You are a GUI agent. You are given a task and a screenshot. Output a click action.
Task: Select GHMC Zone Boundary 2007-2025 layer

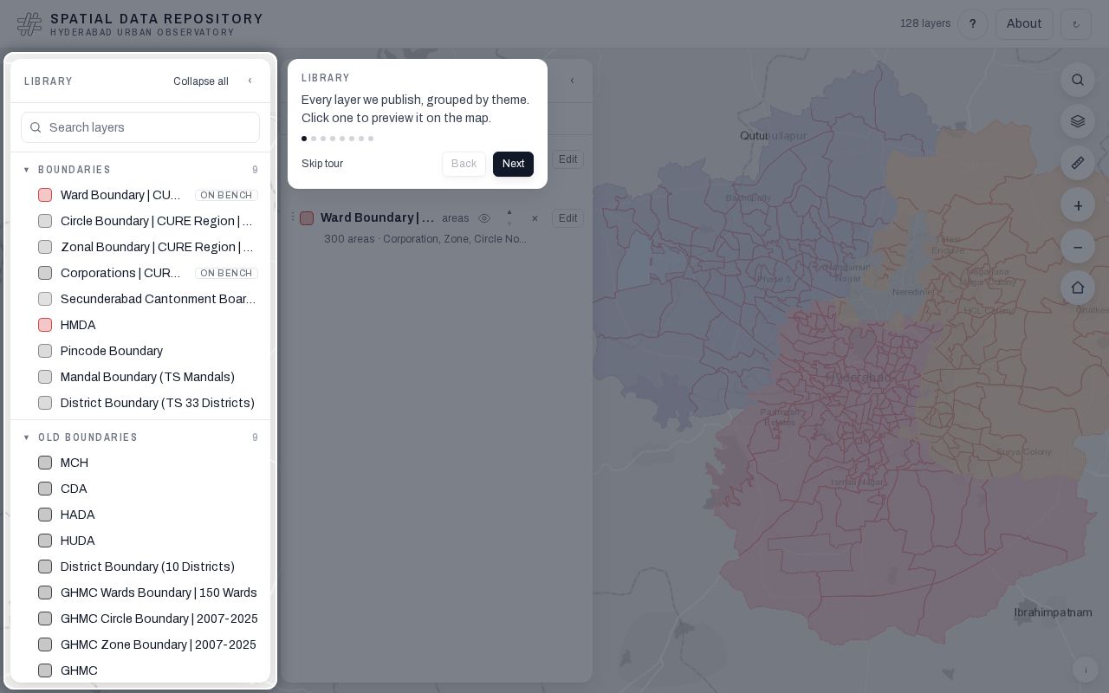[x=140, y=644]
